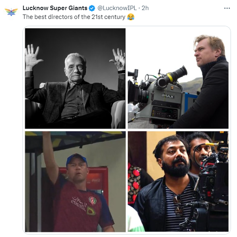The width and height of the screenshot is (237, 237).
Task: Open the Lucknow Super Giants profile name
Action: (55, 8)
